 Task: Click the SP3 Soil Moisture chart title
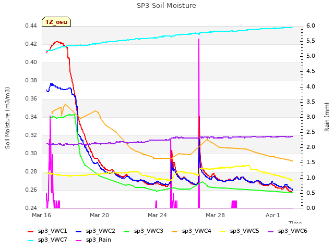click(166, 6)
